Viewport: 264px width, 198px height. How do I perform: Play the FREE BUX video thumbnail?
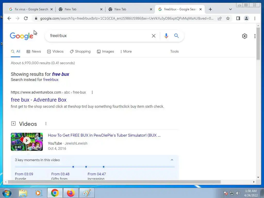(27, 142)
